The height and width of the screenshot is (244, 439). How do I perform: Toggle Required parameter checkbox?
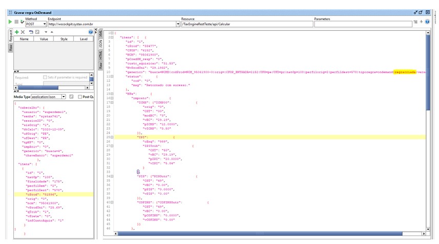45,77
